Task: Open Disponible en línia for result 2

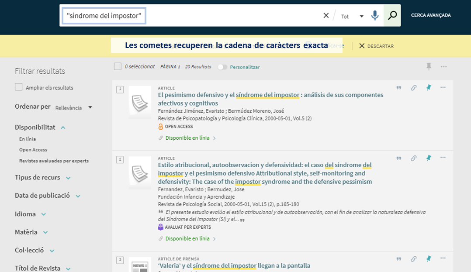Action: coord(187,238)
